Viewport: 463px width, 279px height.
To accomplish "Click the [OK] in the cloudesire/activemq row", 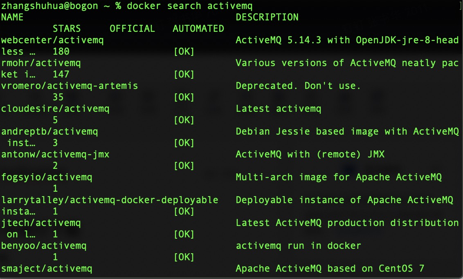I will pos(184,120).
